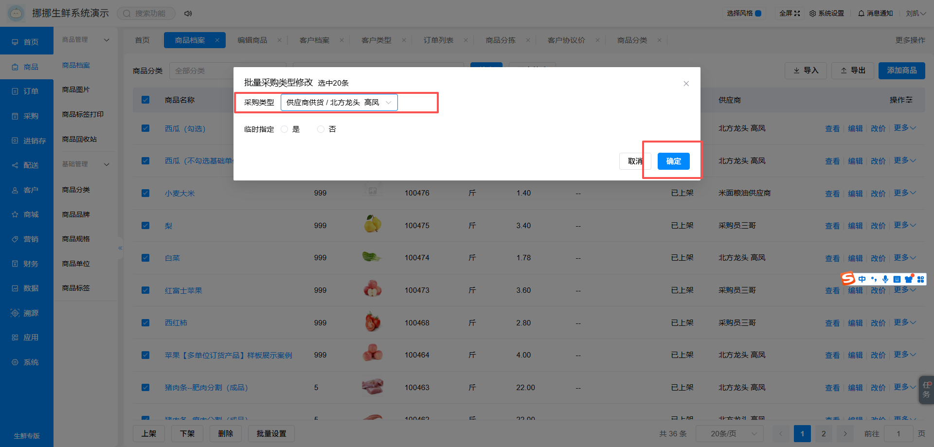934x447 pixels.
Task: Open the 配送 sidebar item
Action: pyautogui.click(x=27, y=165)
